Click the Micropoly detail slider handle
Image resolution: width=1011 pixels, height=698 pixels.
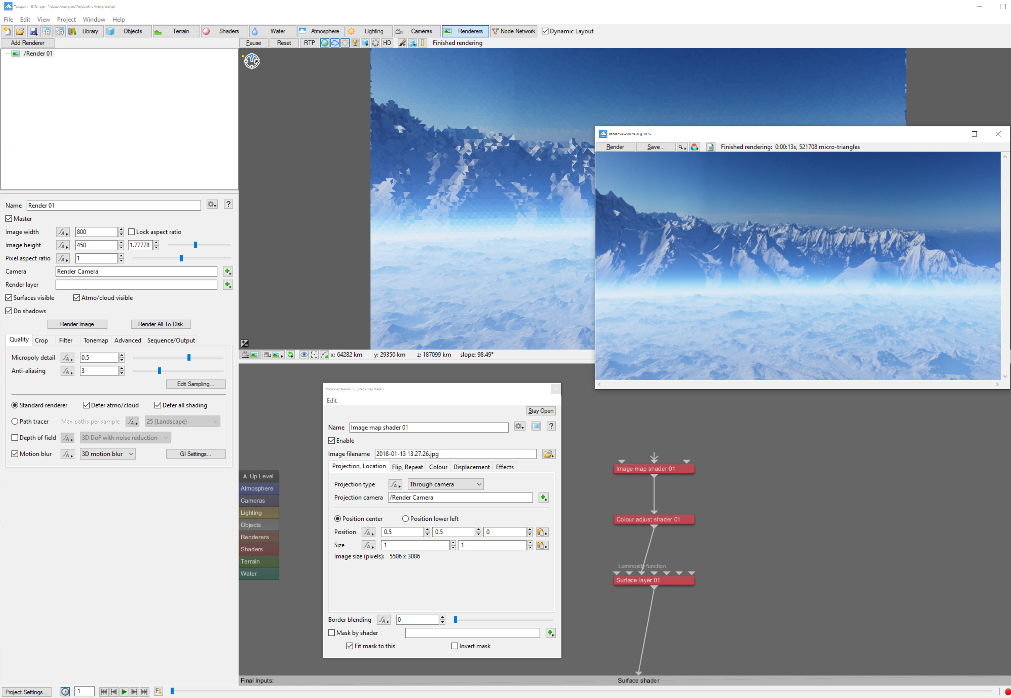[189, 358]
